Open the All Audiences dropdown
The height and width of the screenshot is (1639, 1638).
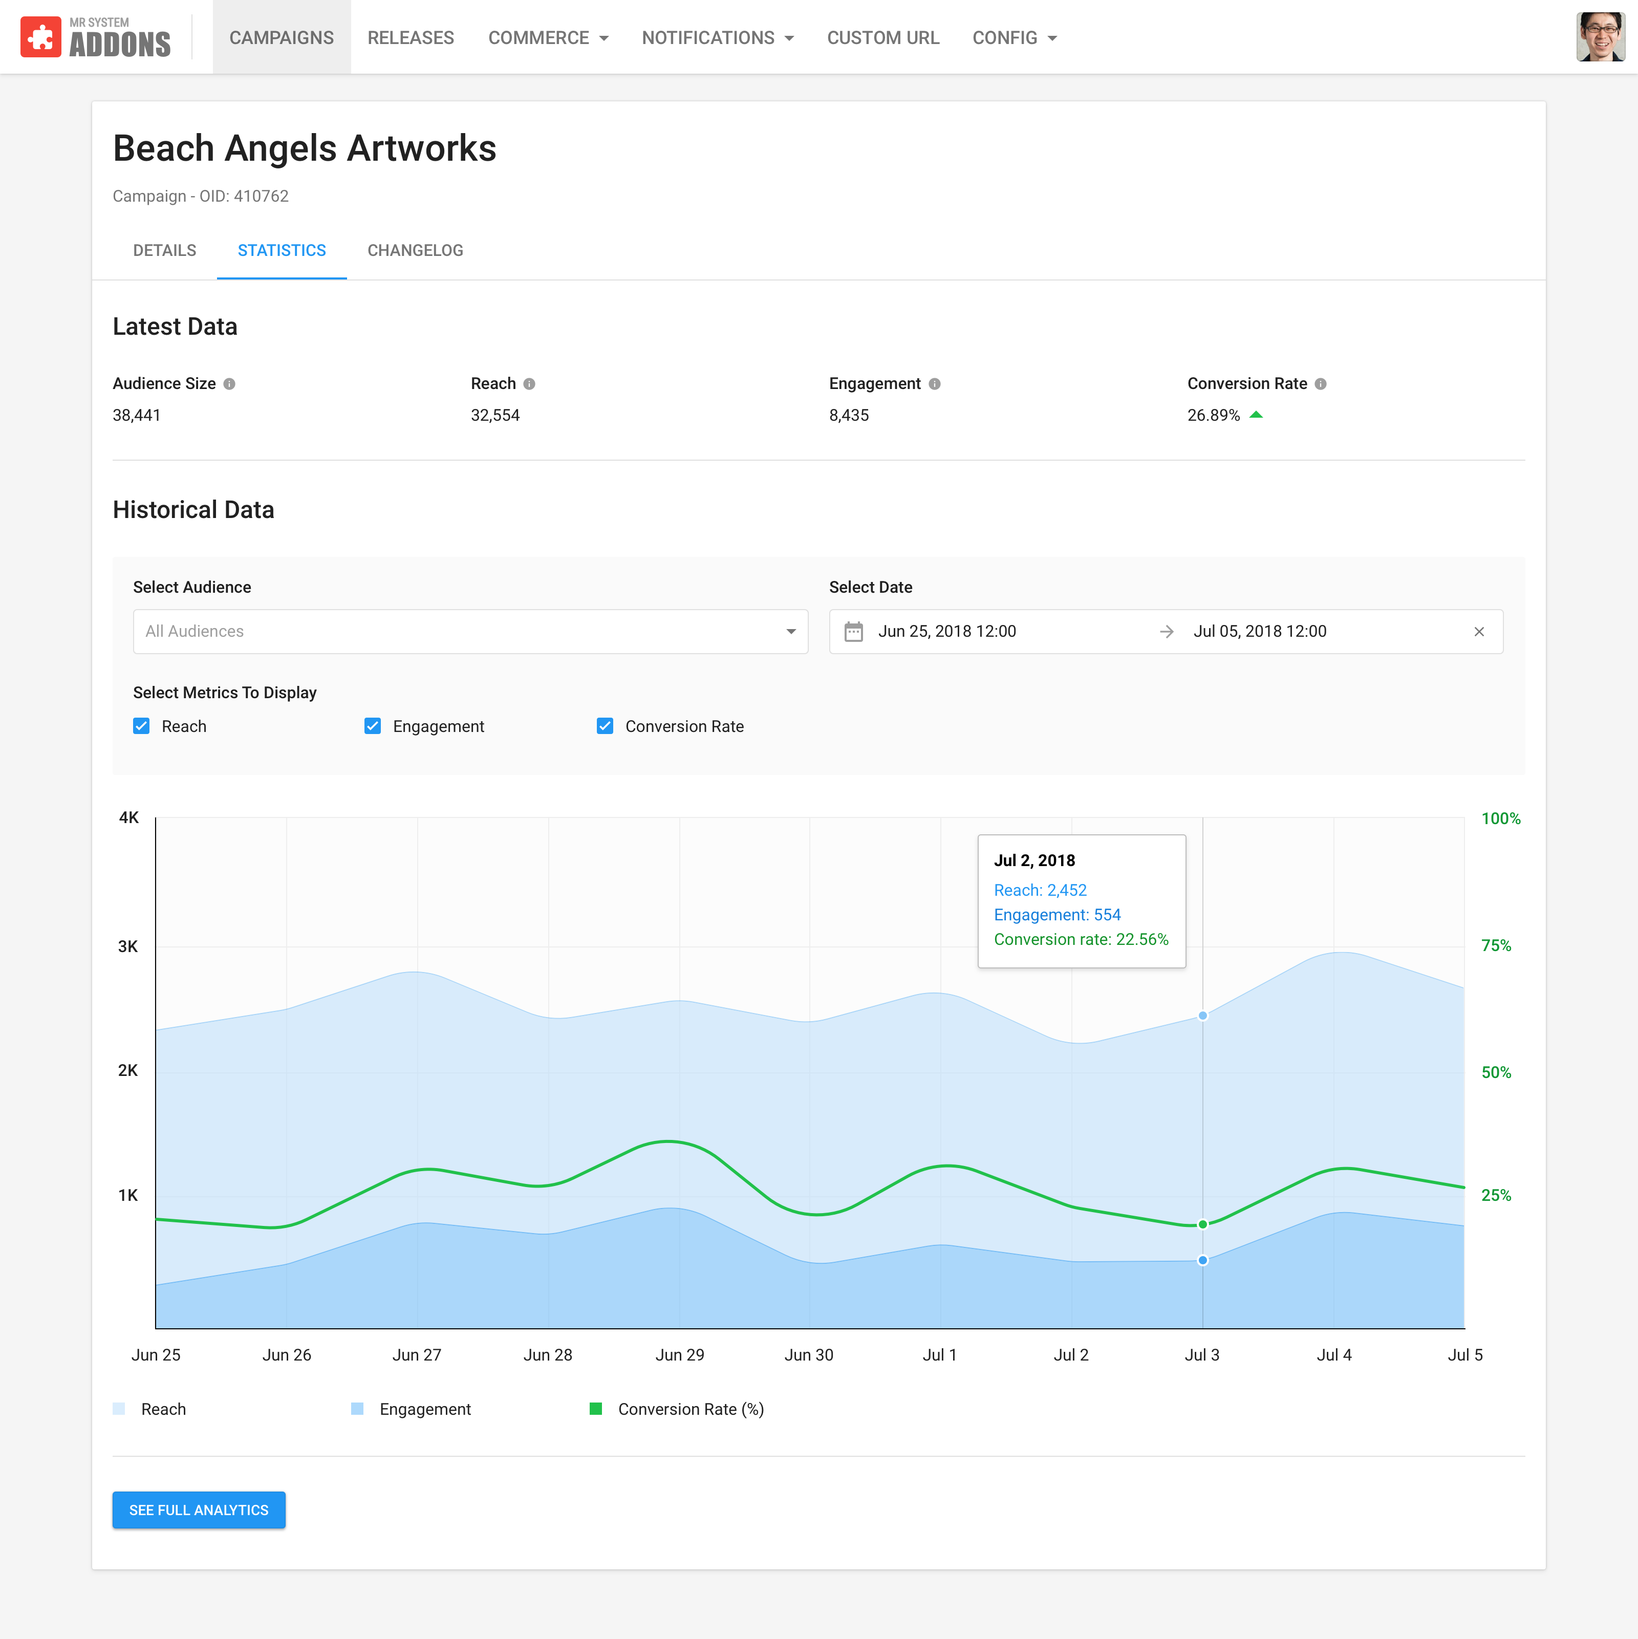[470, 631]
